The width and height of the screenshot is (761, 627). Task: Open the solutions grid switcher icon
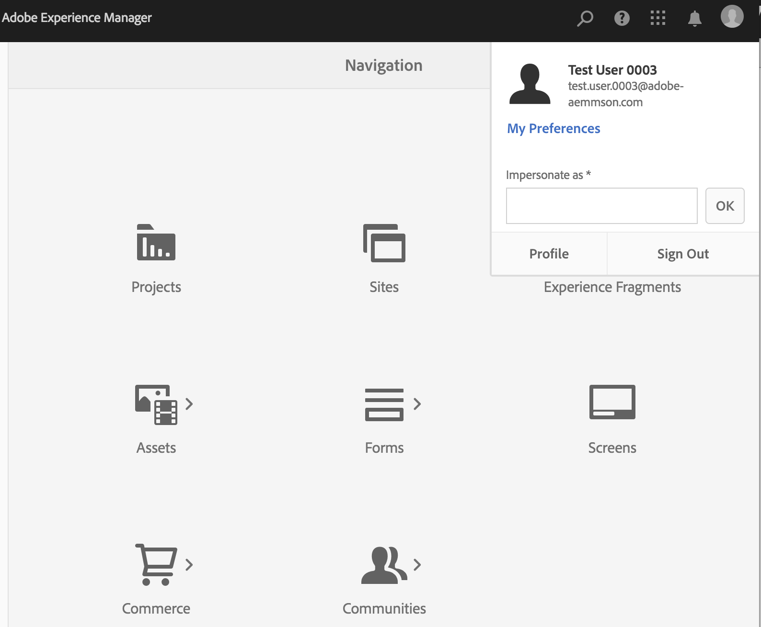658,18
